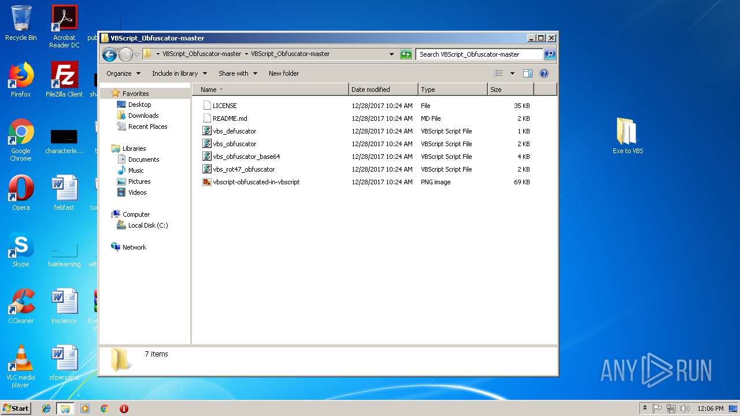Click the 12:06 PM taskbar clock
Screen dimensions: 740x416
coord(711,408)
